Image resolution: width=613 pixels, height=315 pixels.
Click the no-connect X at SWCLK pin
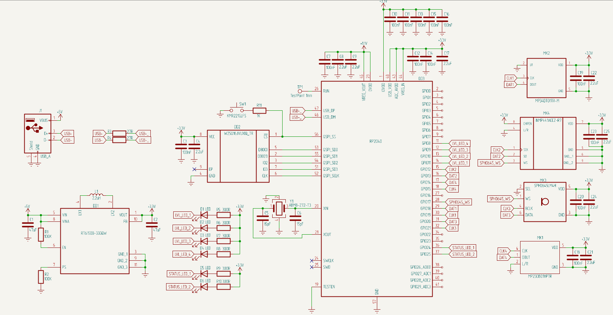click(x=312, y=260)
